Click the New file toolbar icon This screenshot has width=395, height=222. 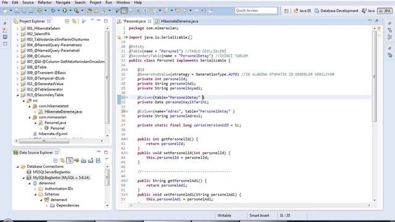(x=5, y=11)
